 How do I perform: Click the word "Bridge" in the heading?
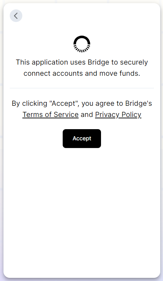tap(98, 62)
